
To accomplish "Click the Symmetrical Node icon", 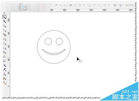I will pyautogui.click(x=65, y=5).
